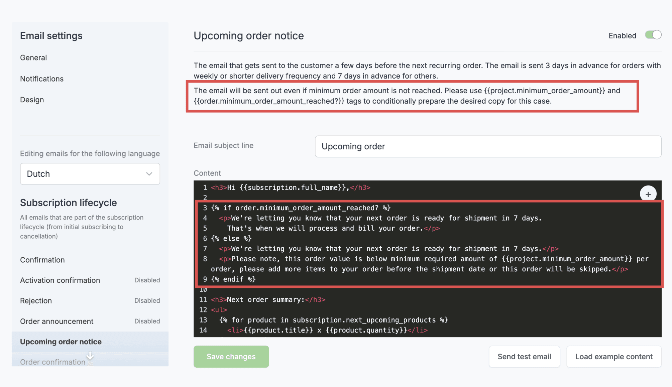Screen dimensions: 672x387
Task: Click the Email subject line field
Action: (488, 146)
